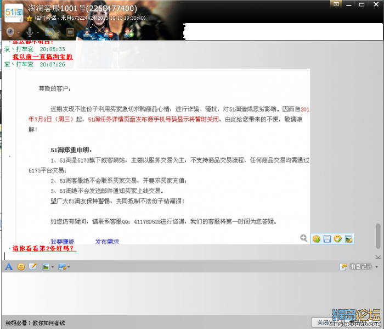Click the block contact icon
Image resolution: width=384 pixels, height=329 pixels.
[108, 32]
